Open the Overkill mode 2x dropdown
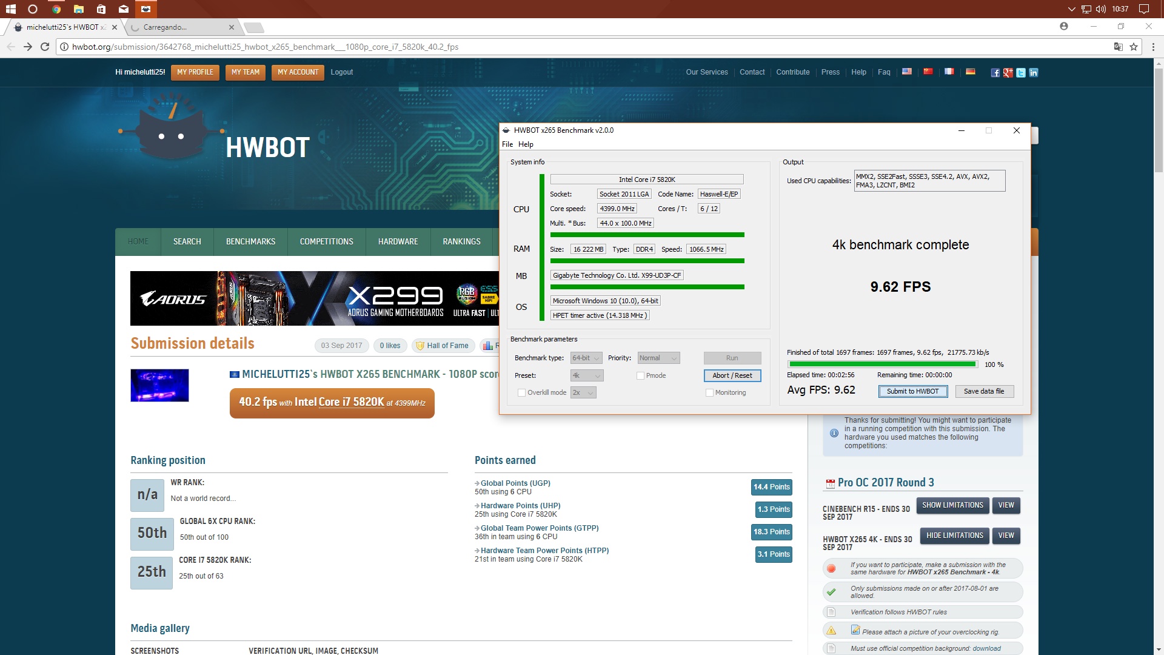Screen dimensions: 1164x655 point(583,392)
